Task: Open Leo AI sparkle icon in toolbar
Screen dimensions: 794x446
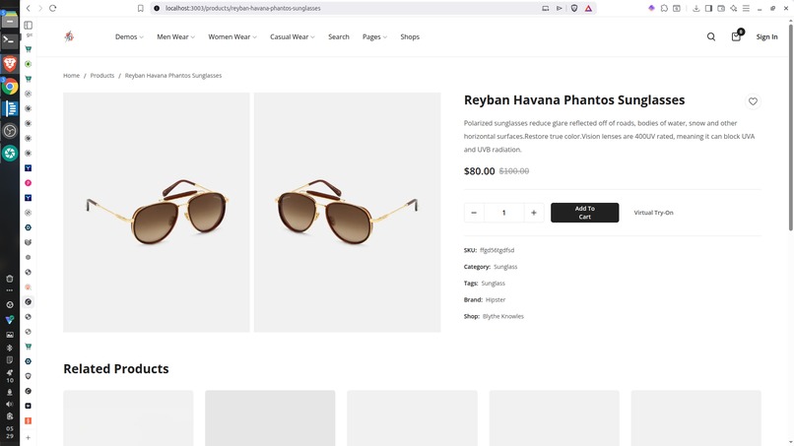Action: pyautogui.click(x=733, y=8)
